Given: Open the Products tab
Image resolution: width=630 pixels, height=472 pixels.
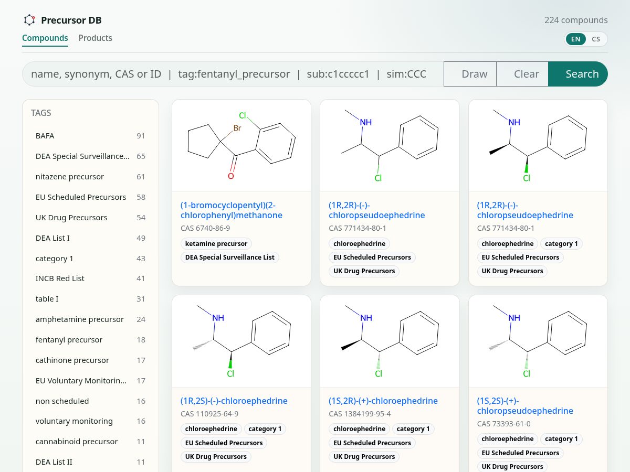Looking at the screenshot, I should (x=96, y=38).
